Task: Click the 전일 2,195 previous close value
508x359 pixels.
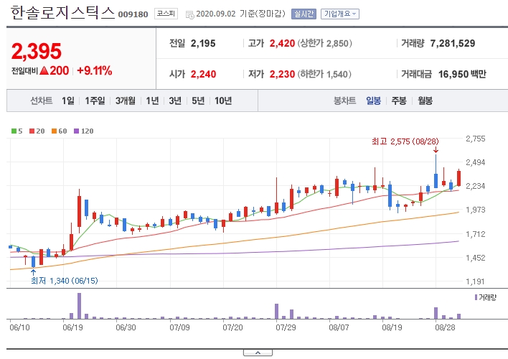Action: [x=203, y=44]
